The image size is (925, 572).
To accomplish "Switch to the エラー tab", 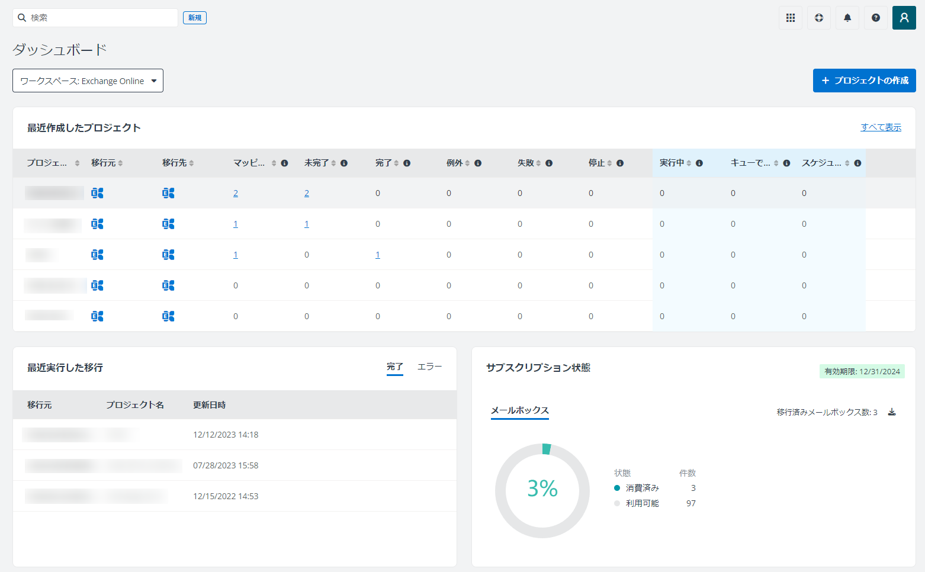I will point(430,367).
